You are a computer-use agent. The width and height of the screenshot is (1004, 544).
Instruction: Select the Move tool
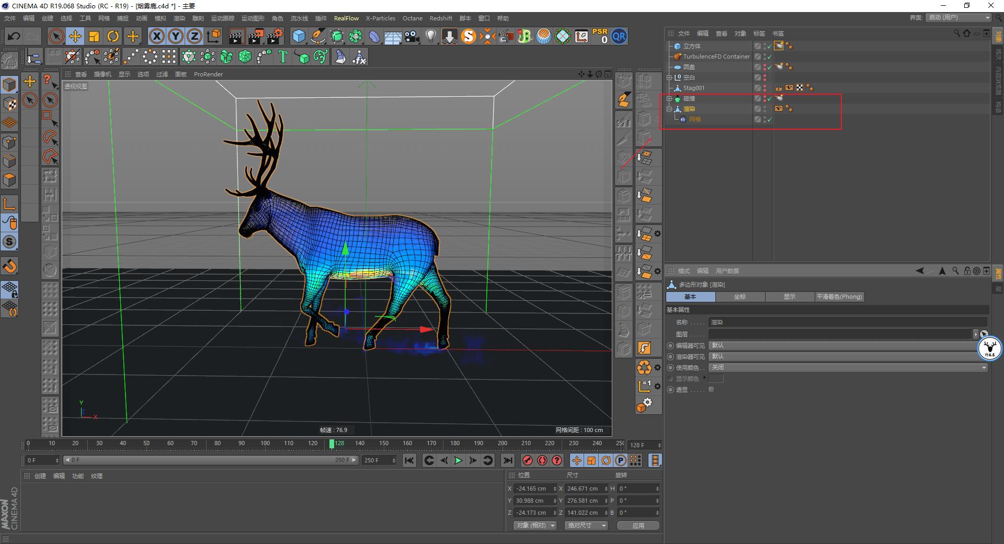click(75, 36)
